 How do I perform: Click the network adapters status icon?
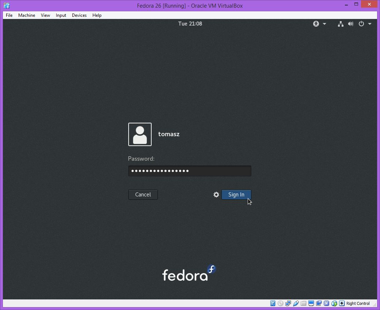(x=288, y=303)
